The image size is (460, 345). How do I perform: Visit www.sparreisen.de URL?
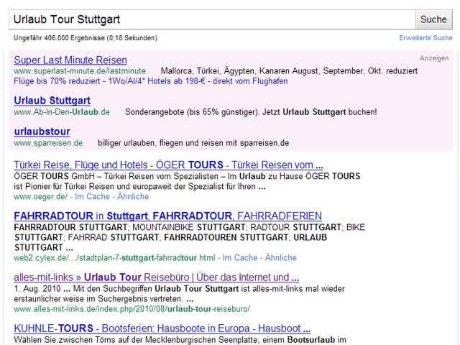48,143
